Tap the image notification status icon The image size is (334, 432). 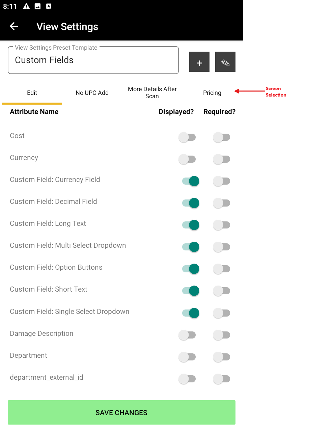38,6
